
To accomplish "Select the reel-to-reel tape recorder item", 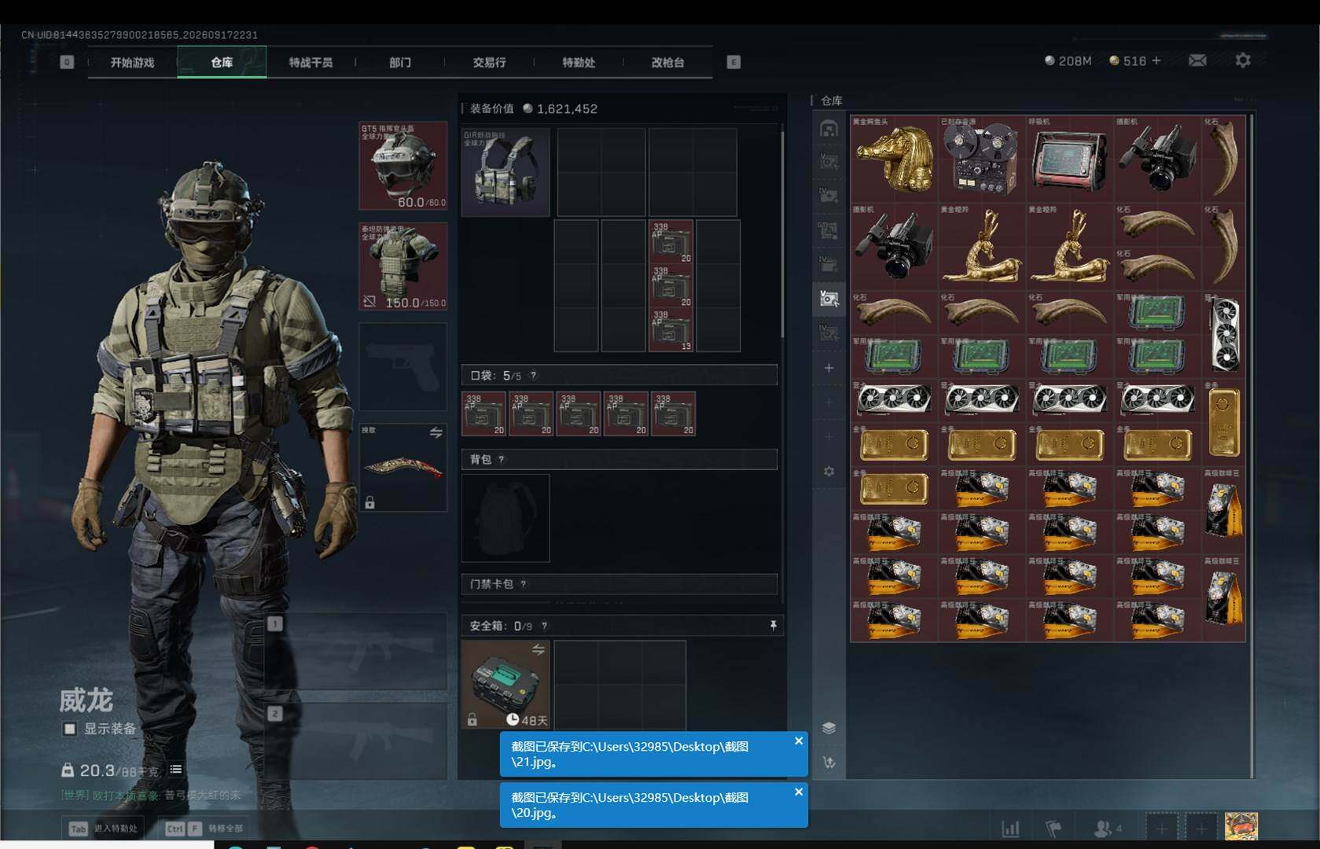I will click(x=981, y=159).
